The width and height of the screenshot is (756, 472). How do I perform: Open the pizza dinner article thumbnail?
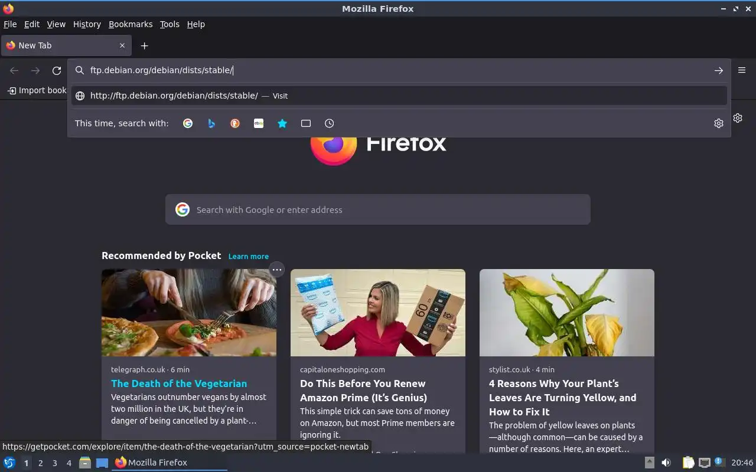[189, 313]
